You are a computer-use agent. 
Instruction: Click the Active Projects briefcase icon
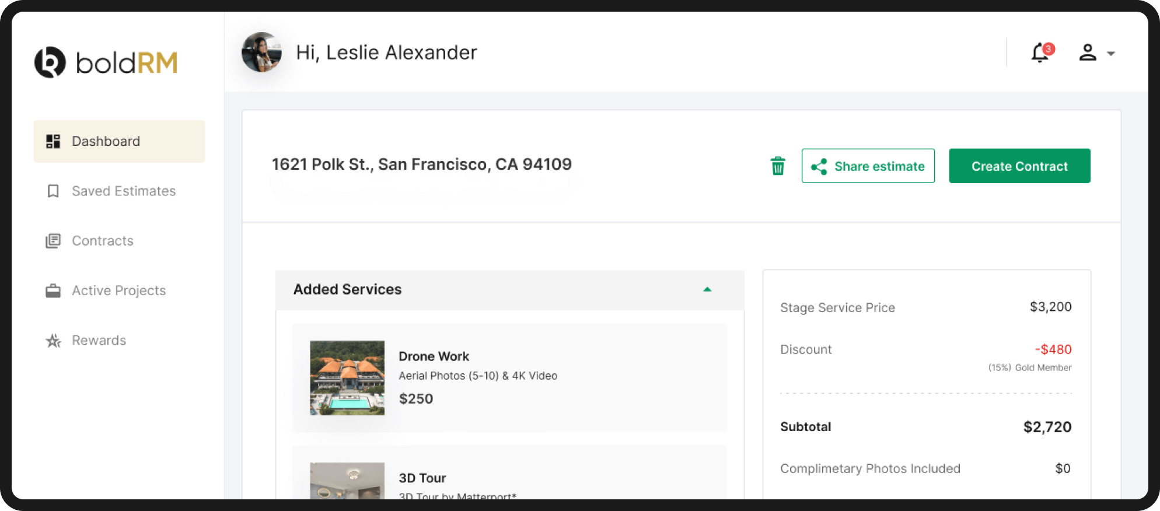[x=53, y=290]
